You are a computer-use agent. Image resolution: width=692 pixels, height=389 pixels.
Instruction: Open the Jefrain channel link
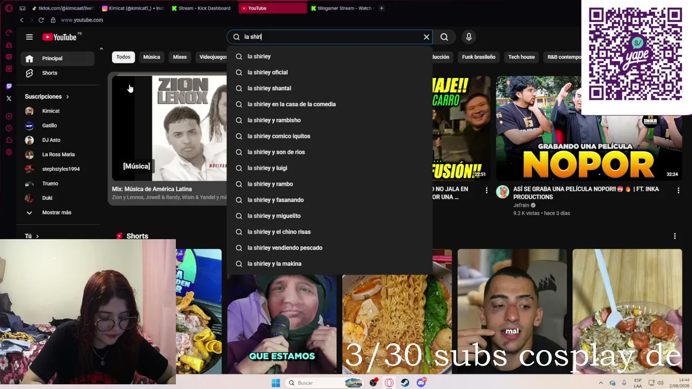click(x=521, y=205)
